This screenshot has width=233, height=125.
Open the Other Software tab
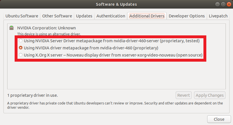point(57,16)
